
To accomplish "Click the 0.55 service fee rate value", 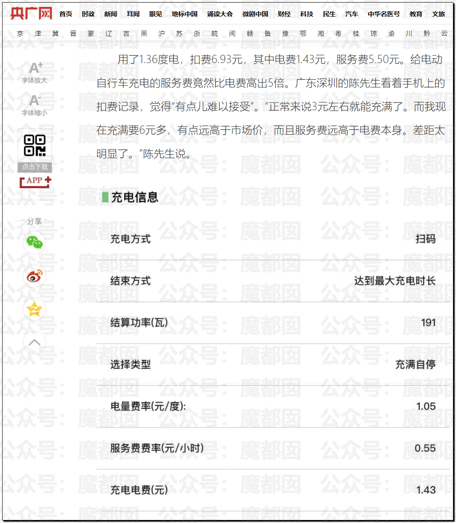I will 425,448.
